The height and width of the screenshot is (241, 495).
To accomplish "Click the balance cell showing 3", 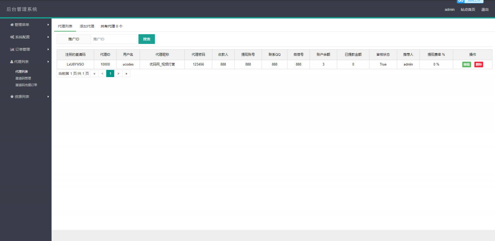I will (x=323, y=64).
